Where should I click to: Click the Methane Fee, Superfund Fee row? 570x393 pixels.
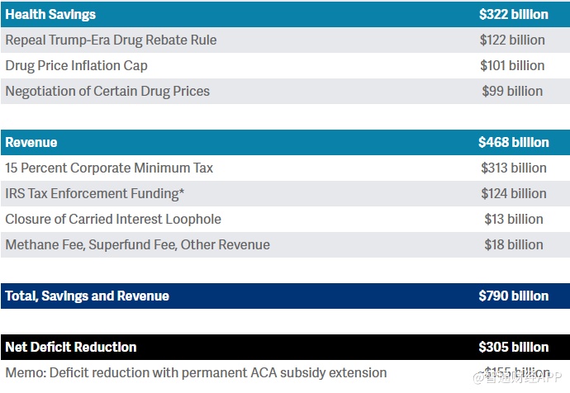click(137, 244)
